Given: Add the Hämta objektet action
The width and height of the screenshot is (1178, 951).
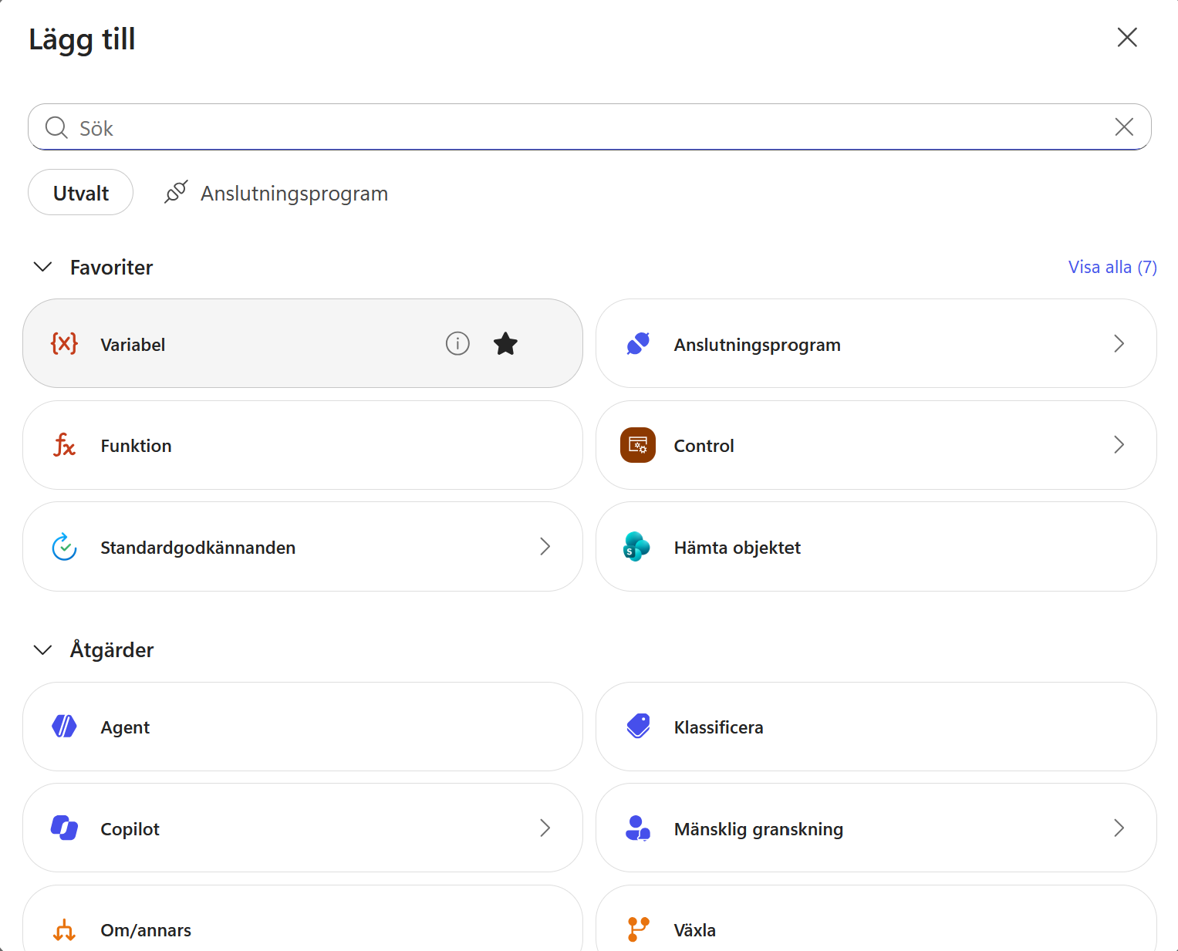Looking at the screenshot, I should coord(876,547).
